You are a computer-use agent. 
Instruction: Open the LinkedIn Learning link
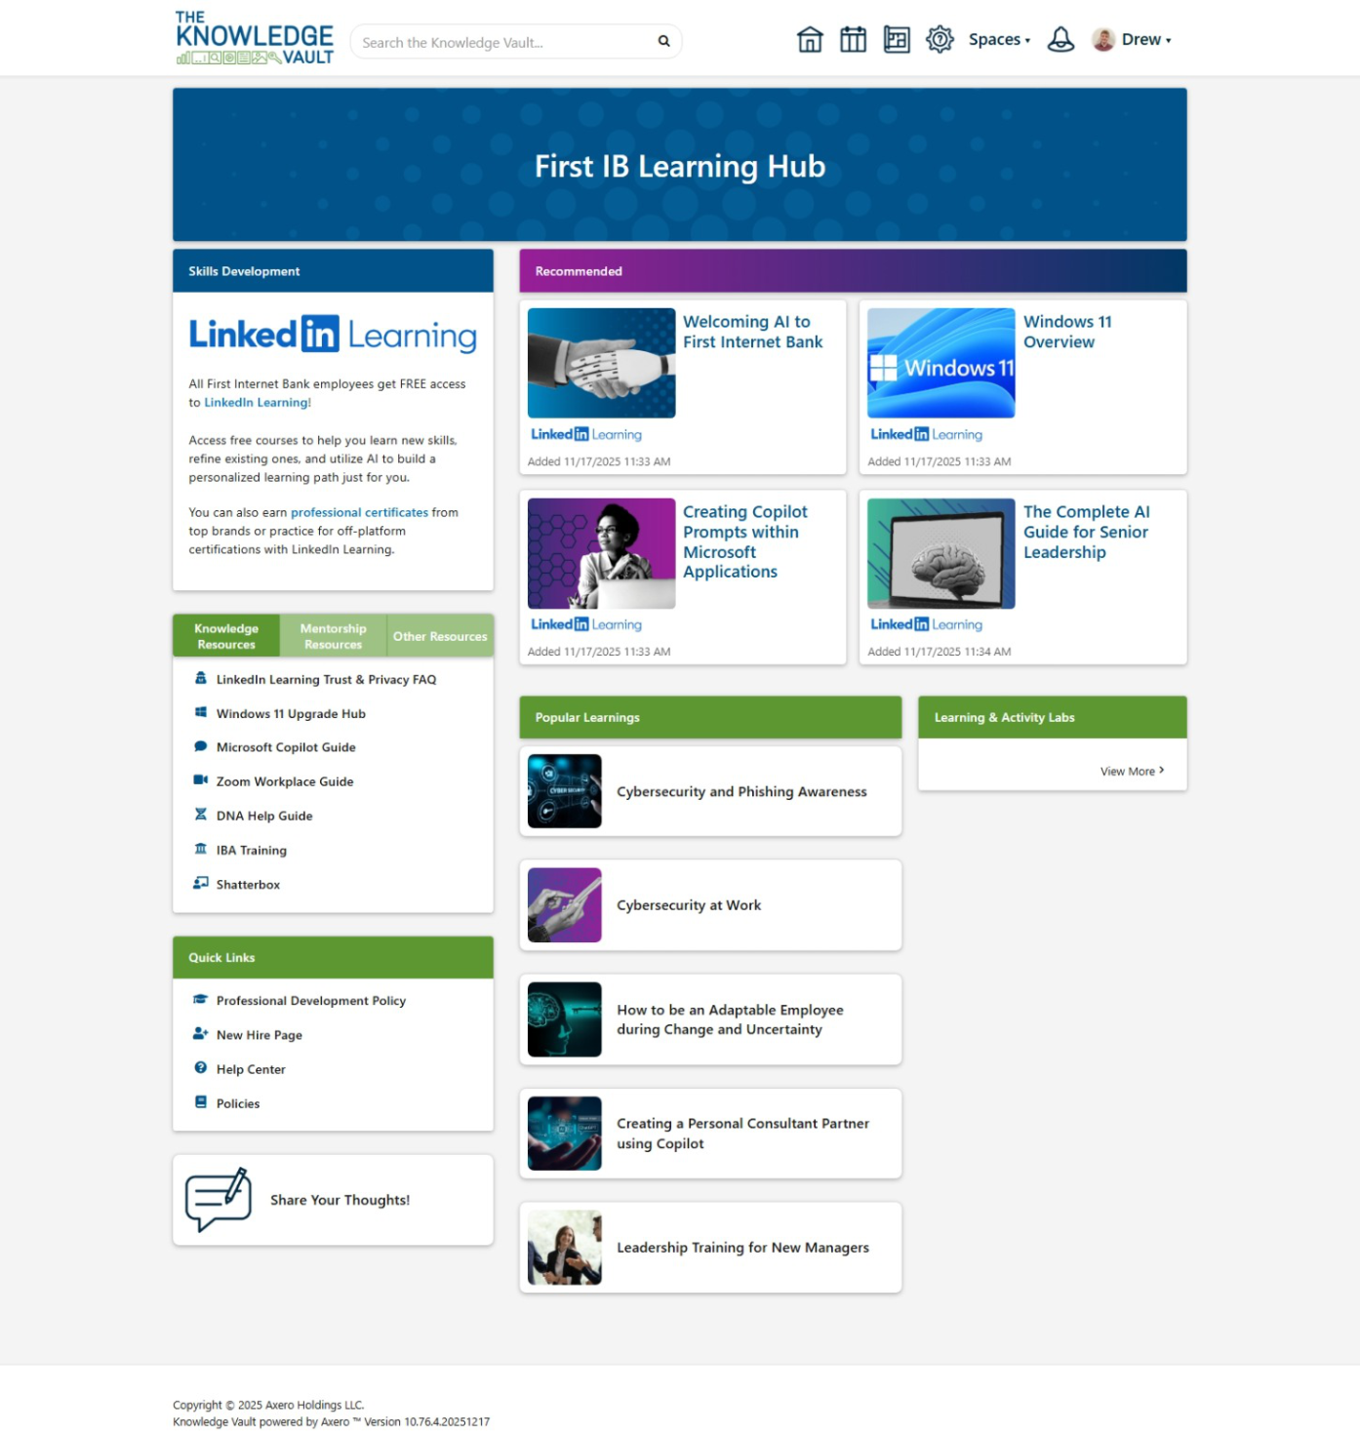256,401
